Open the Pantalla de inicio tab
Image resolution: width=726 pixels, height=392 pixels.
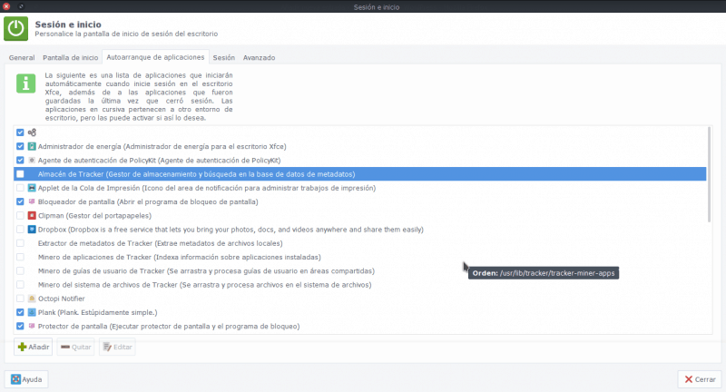coord(69,57)
